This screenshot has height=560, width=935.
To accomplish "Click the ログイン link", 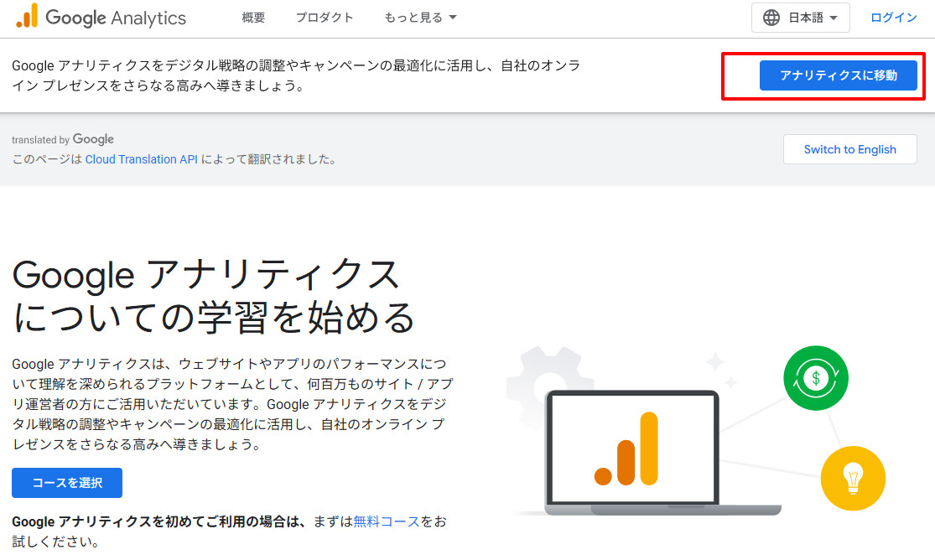I will pyautogui.click(x=893, y=18).
